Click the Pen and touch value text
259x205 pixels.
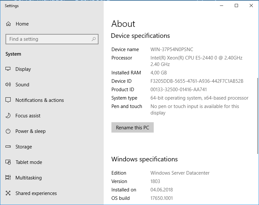click(x=195, y=110)
